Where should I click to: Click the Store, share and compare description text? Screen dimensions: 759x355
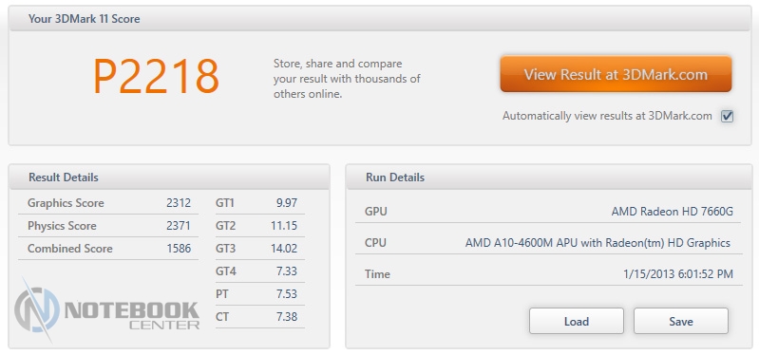pos(347,79)
